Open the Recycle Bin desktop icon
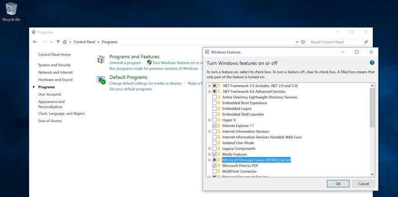Image resolution: width=398 pixels, height=197 pixels. pos(11,12)
